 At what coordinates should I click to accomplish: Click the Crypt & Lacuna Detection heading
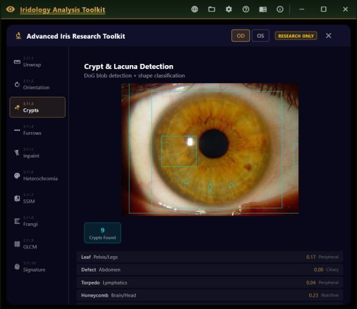(129, 66)
